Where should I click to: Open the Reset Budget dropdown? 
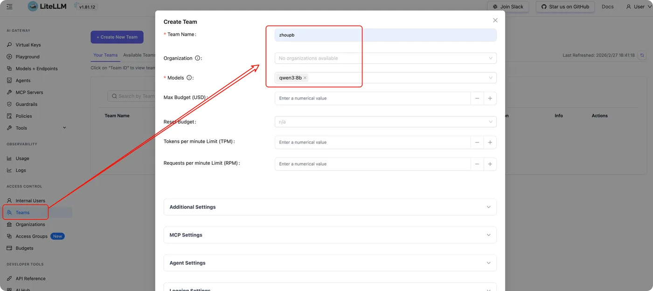tap(385, 122)
